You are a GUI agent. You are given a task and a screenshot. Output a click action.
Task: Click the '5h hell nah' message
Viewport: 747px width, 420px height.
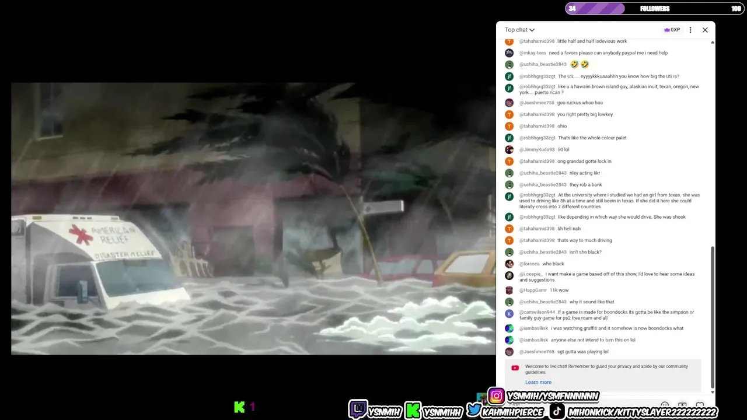(x=569, y=229)
